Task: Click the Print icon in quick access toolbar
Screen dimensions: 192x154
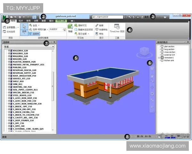Action: (x=20, y=17)
